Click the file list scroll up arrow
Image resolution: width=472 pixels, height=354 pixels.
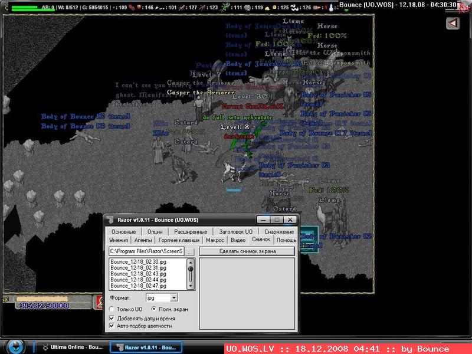tap(191, 261)
